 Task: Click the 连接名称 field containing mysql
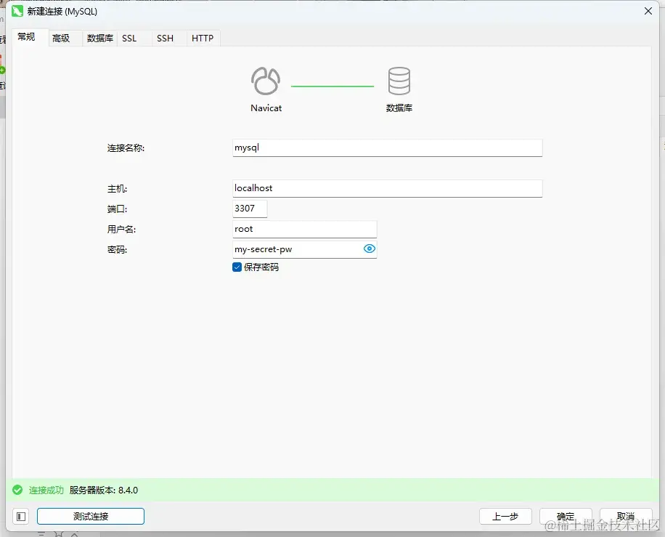click(x=387, y=148)
